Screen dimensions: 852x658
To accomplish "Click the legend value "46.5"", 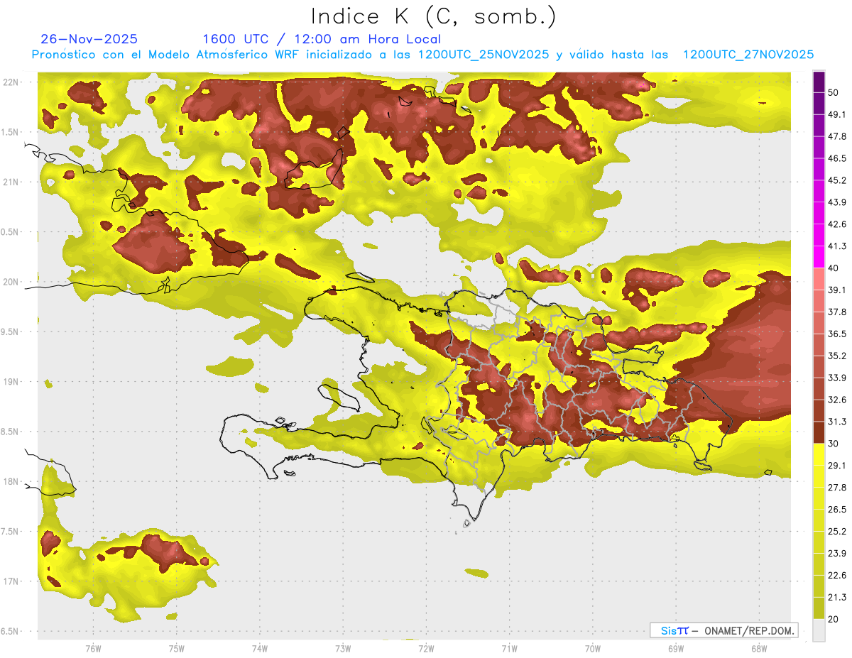I will (x=837, y=158).
